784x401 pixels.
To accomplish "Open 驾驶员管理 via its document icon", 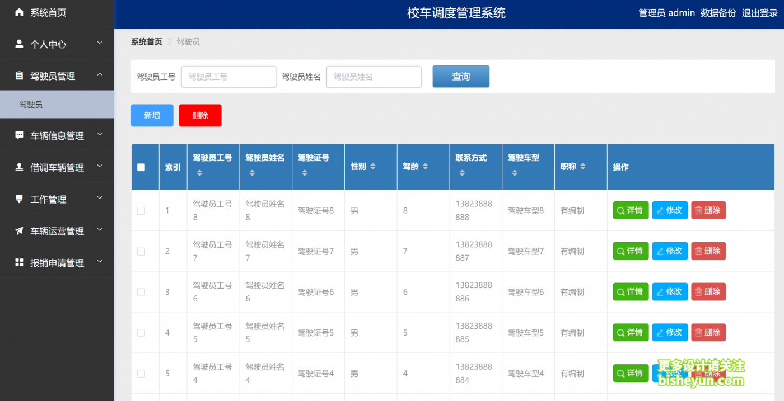I will tap(18, 75).
